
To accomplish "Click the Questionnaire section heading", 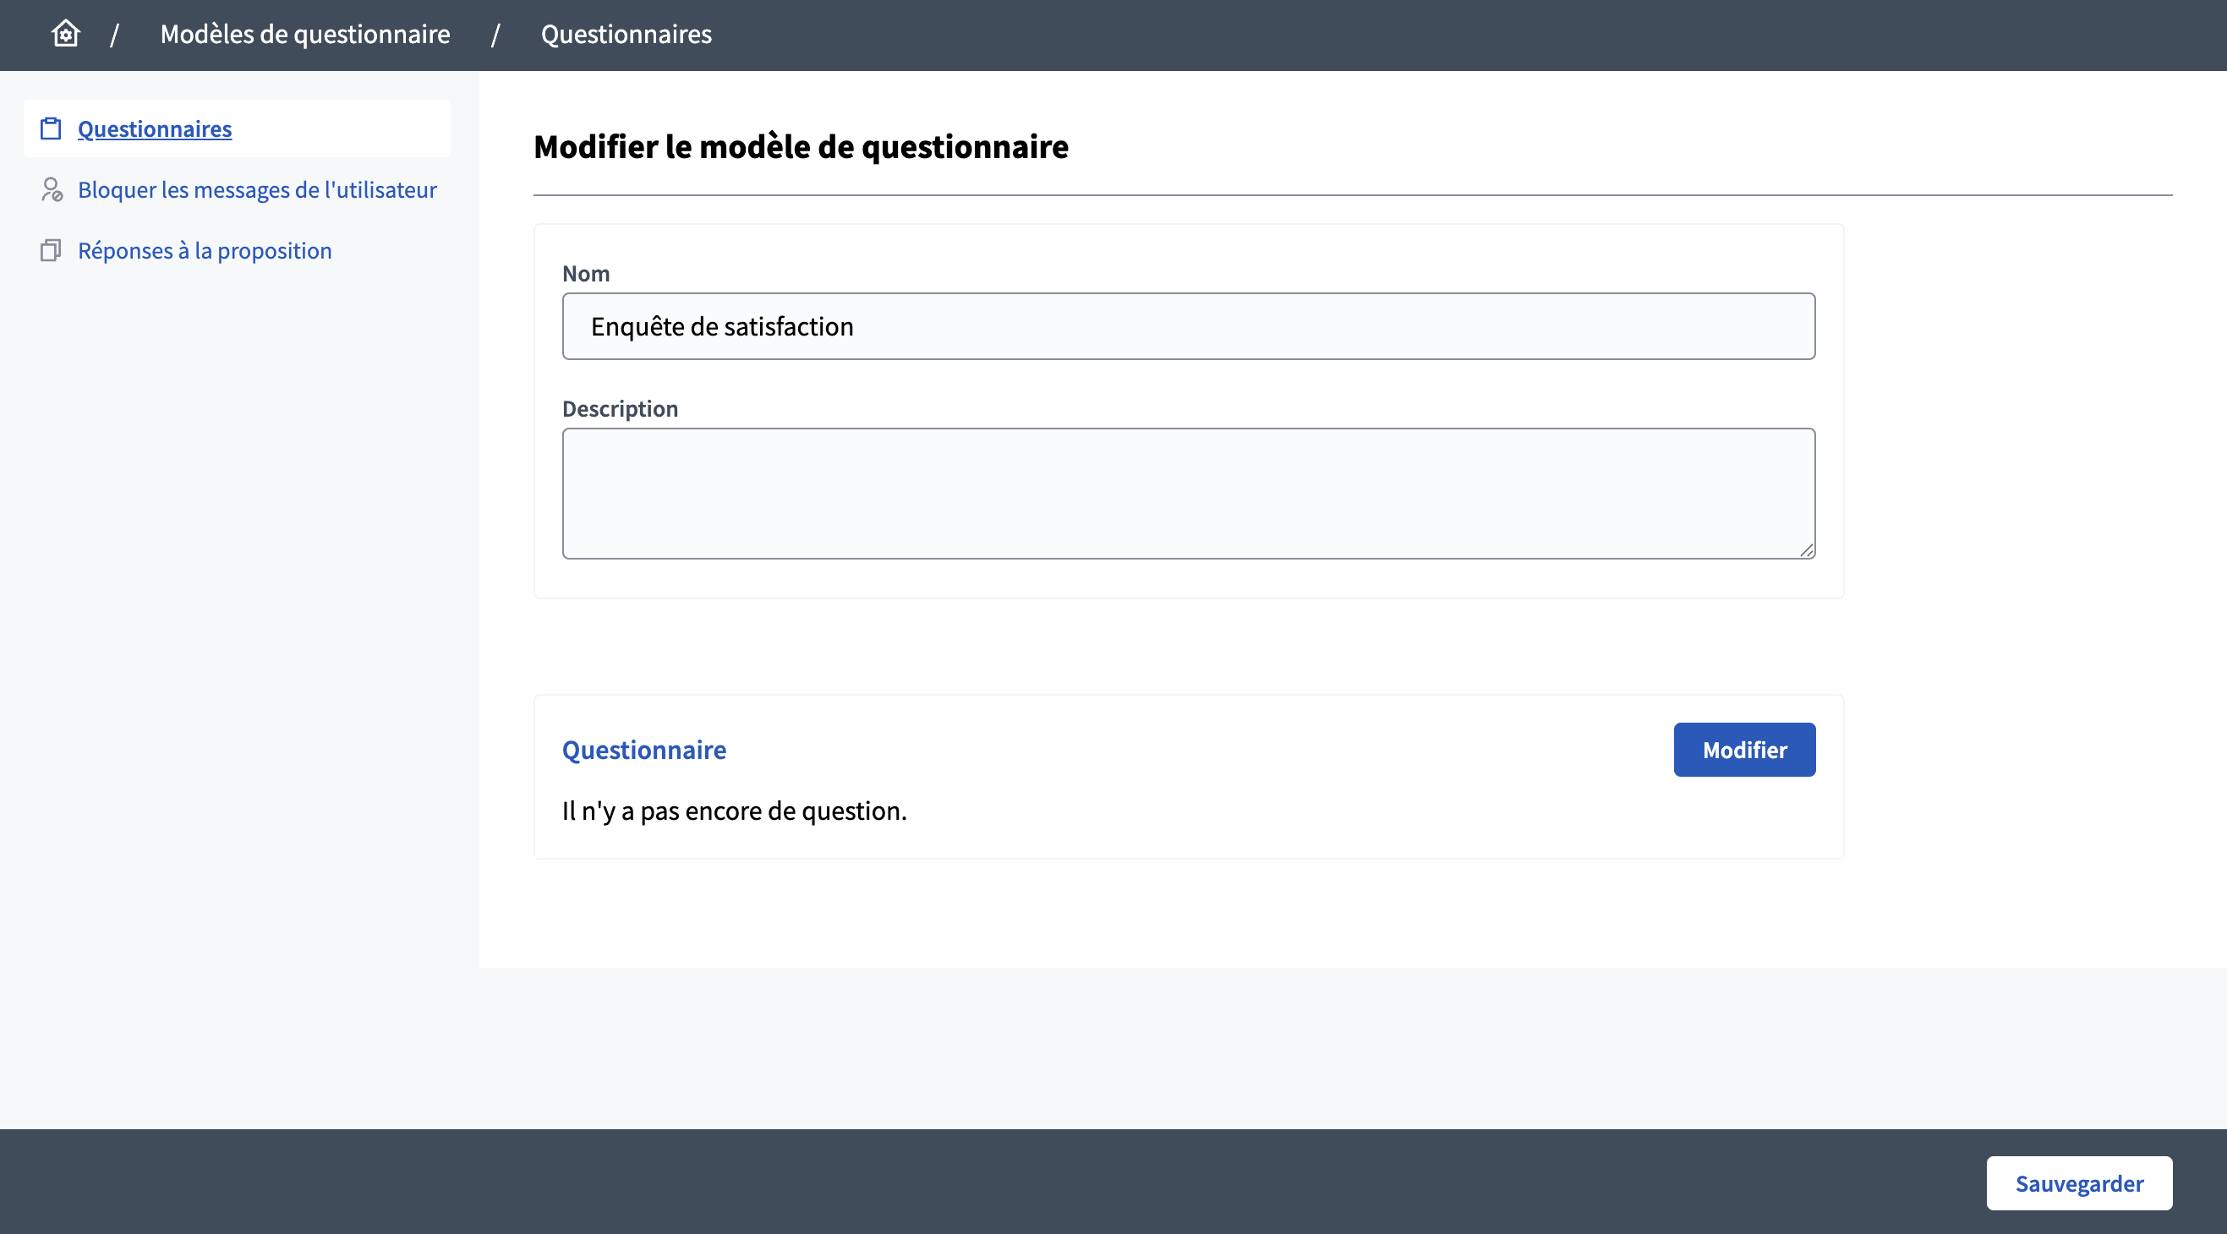I will [644, 749].
